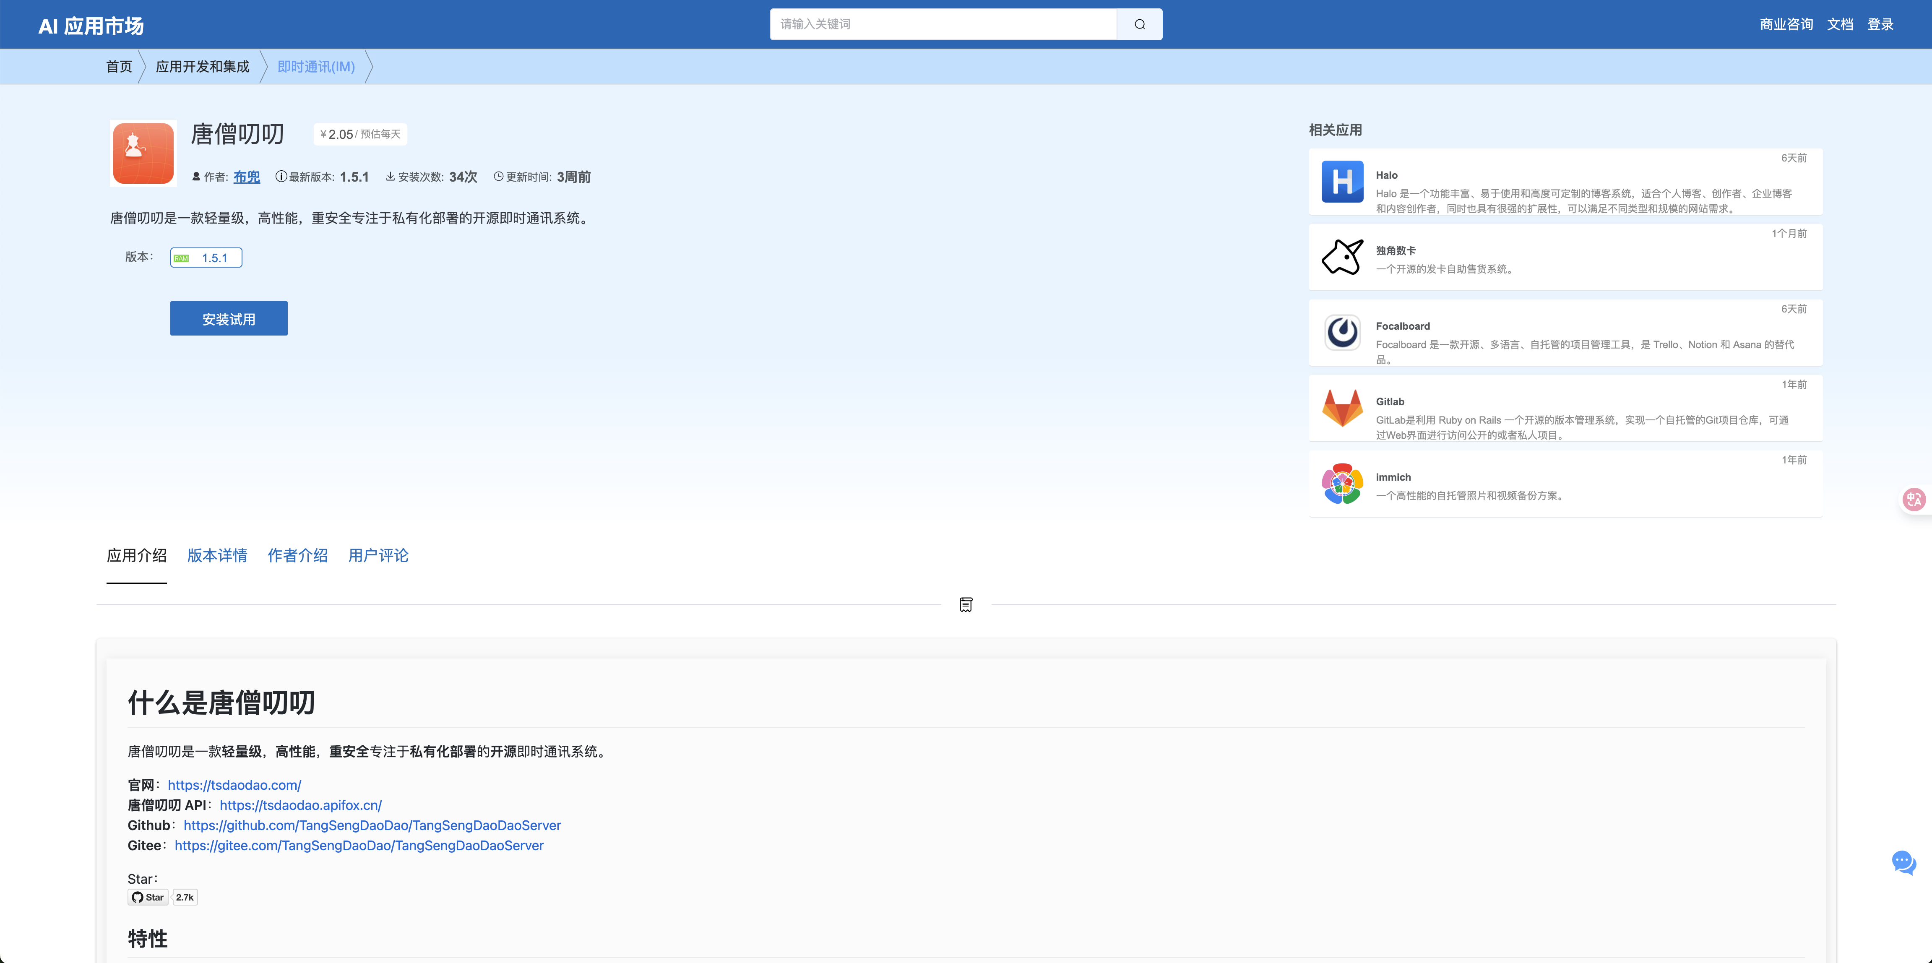The width and height of the screenshot is (1932, 963).
Task: Open the 用户评论 tab
Action: point(378,556)
